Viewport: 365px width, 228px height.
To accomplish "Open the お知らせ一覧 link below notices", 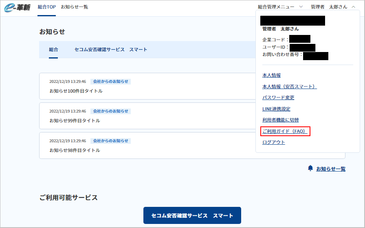I will [x=331, y=169].
